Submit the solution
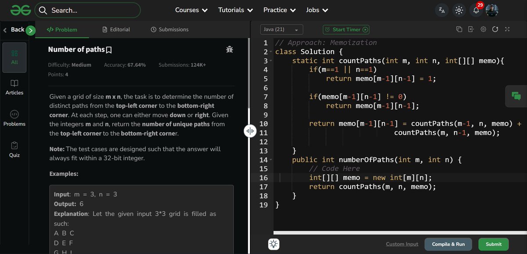Viewport: 527px width, 254px height. [x=493, y=244]
